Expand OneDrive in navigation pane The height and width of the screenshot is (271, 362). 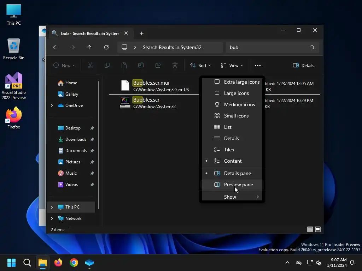coord(52,106)
